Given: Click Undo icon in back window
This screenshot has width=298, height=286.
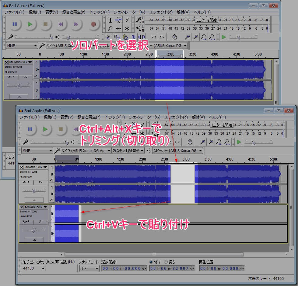Looking at the screenshot, I should 154,37.
